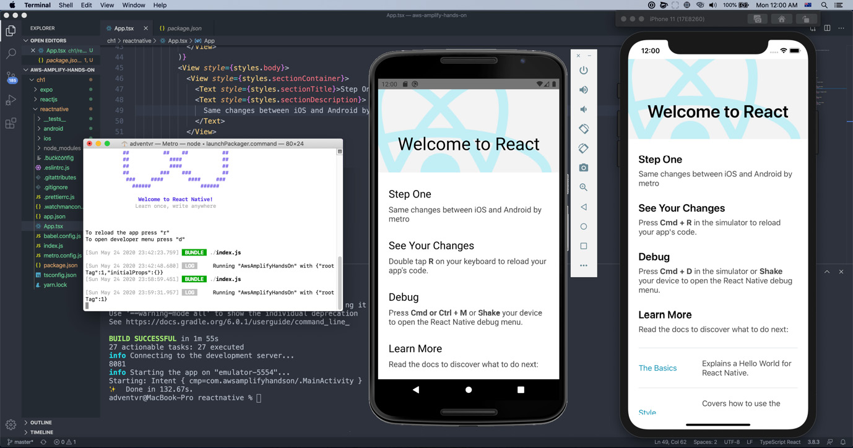This screenshot has height=448, width=853.
Task: Open the Extensions view
Action: pyautogui.click(x=11, y=124)
